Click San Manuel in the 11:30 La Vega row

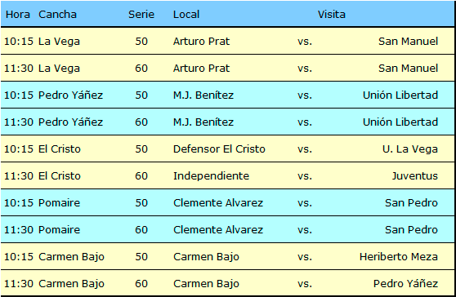[408, 69]
